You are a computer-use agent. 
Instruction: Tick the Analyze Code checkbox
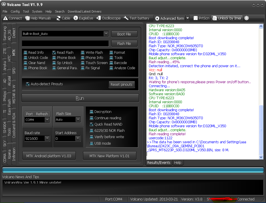point(111,68)
